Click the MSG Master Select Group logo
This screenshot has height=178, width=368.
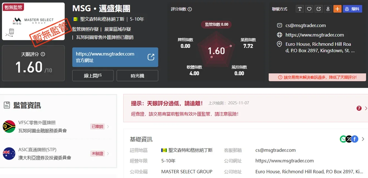click(x=33, y=21)
